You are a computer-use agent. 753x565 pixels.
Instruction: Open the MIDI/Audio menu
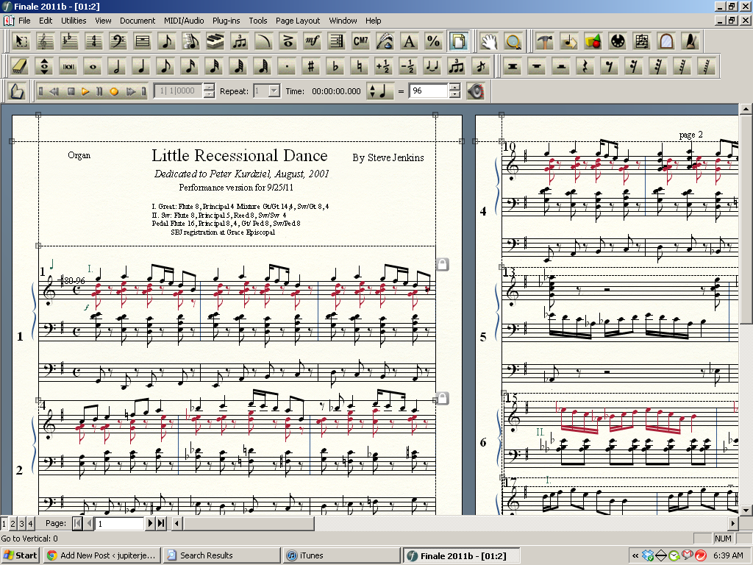[184, 21]
